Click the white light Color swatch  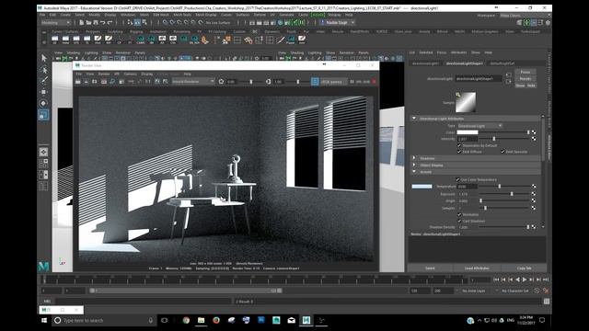(468, 132)
